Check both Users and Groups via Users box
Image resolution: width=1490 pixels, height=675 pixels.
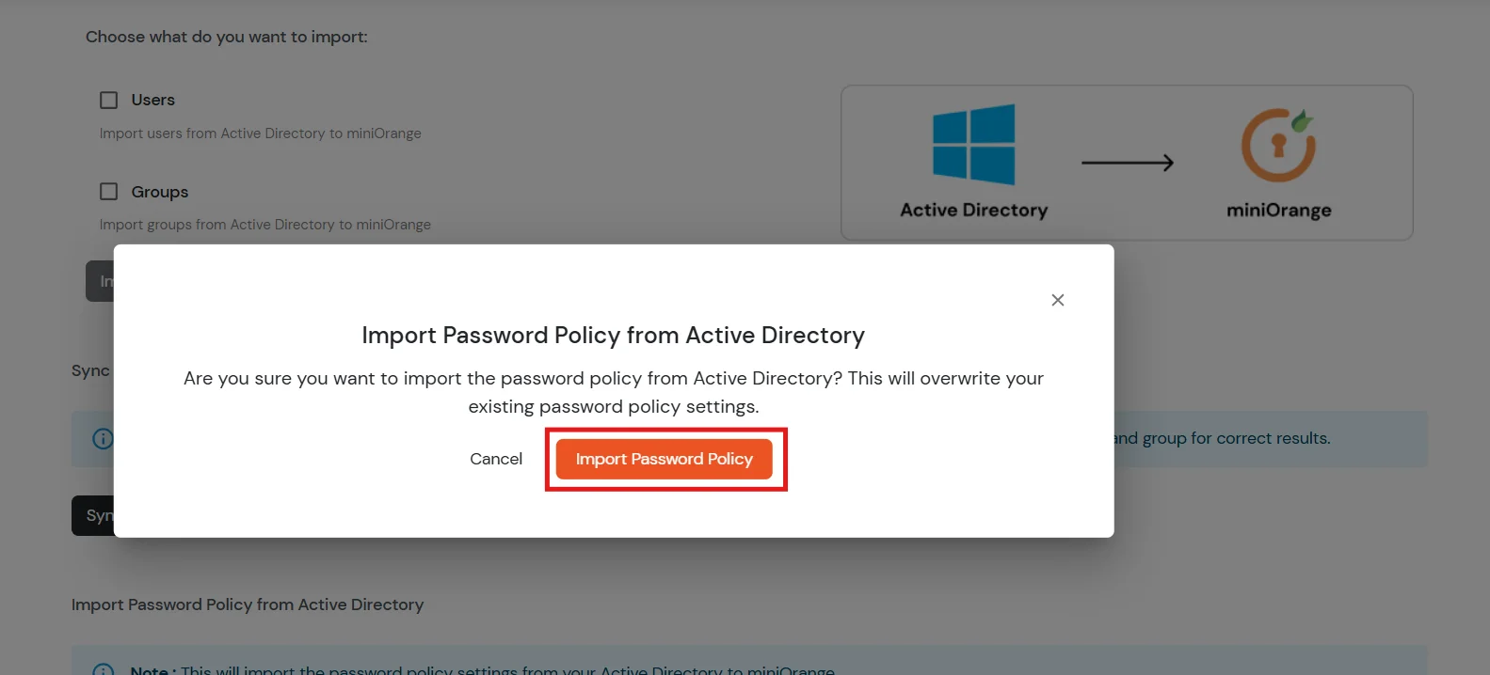[108, 99]
